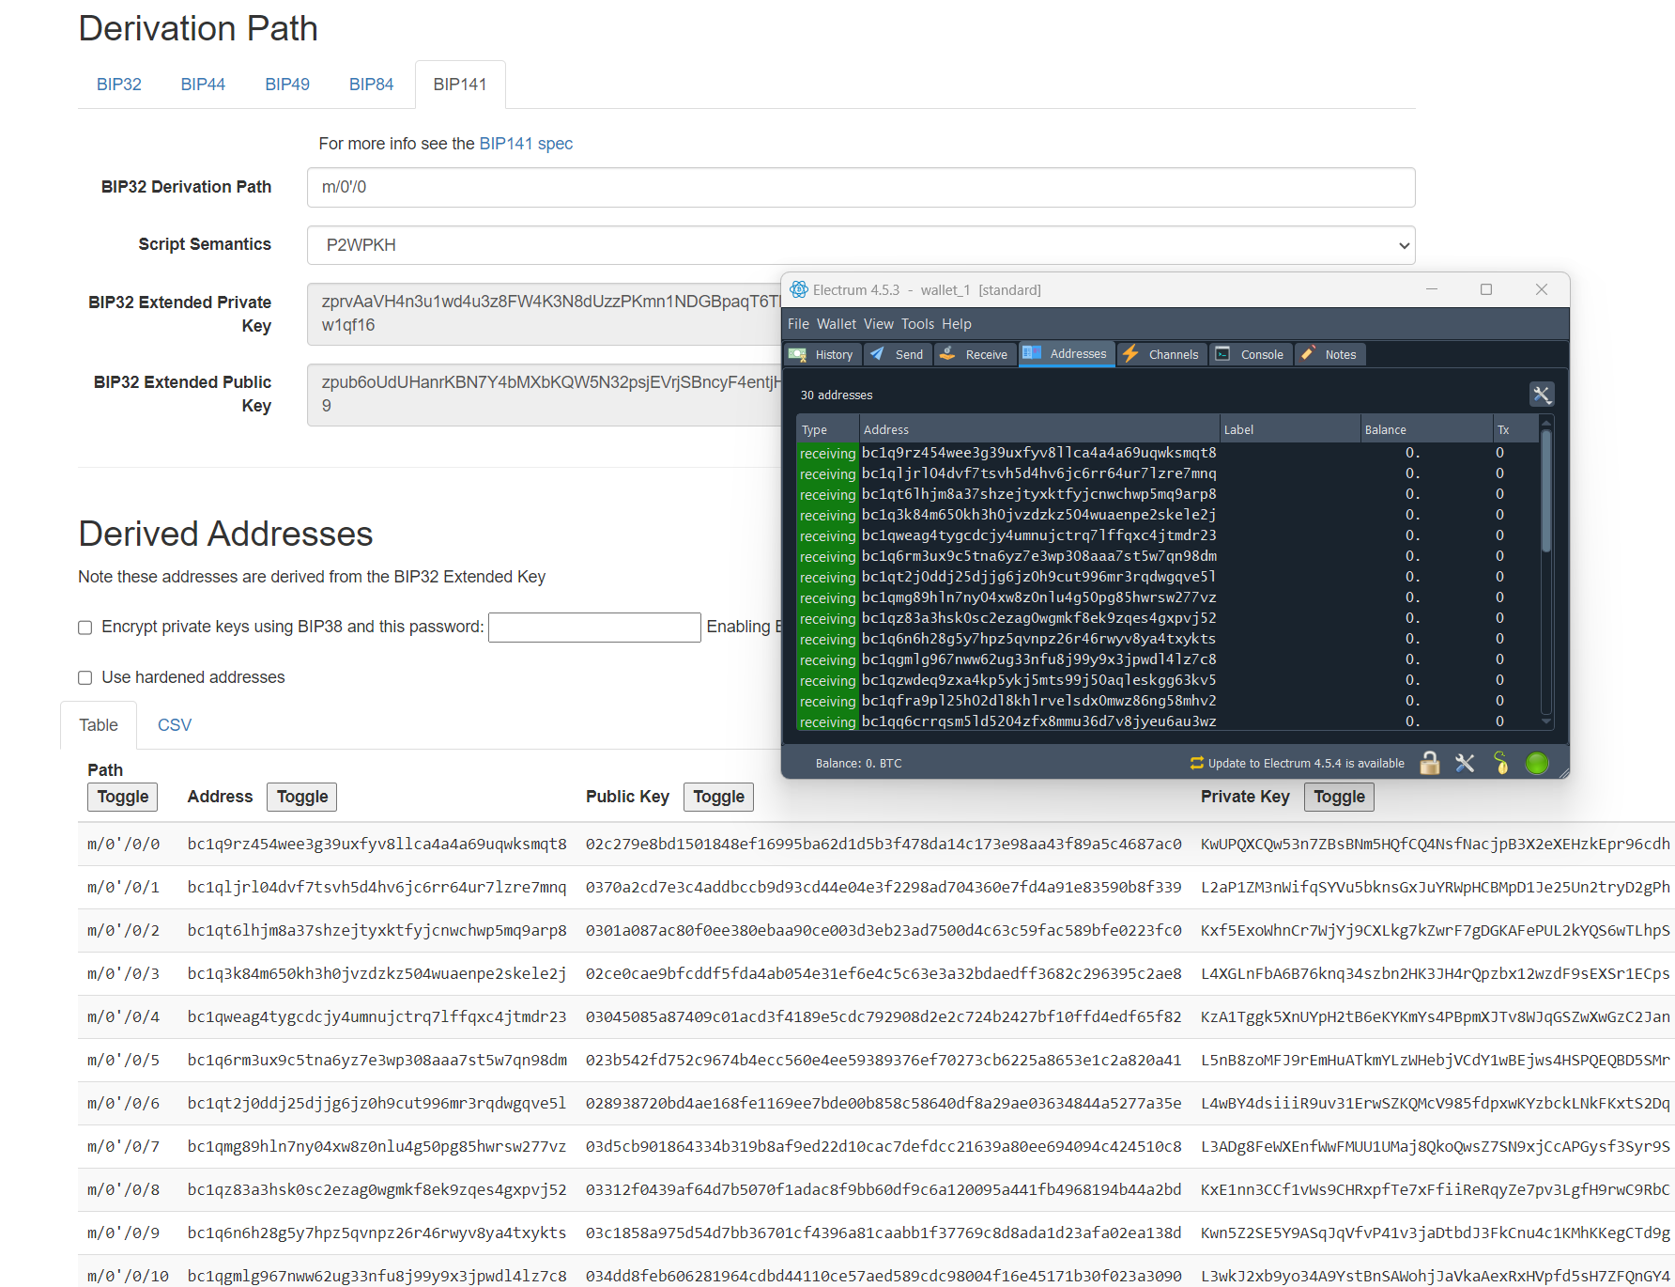Click the BIP32 Derivation Path input field

[860, 187]
